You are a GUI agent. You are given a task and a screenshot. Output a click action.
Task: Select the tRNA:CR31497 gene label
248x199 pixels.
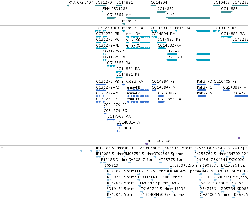click(x=80, y=3)
